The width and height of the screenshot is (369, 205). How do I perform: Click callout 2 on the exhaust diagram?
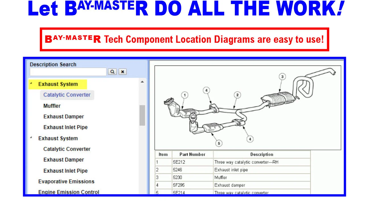tap(237, 95)
